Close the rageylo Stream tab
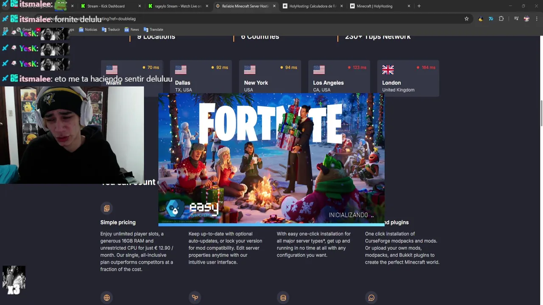The width and height of the screenshot is (543, 305). 207,6
